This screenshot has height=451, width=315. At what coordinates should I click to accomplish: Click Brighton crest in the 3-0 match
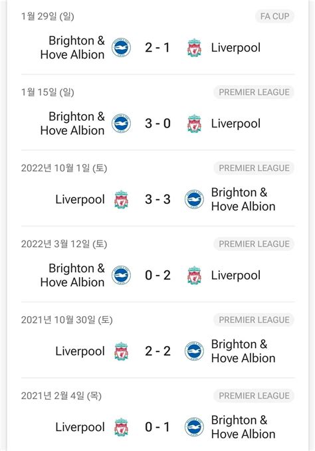pyautogui.click(x=121, y=124)
